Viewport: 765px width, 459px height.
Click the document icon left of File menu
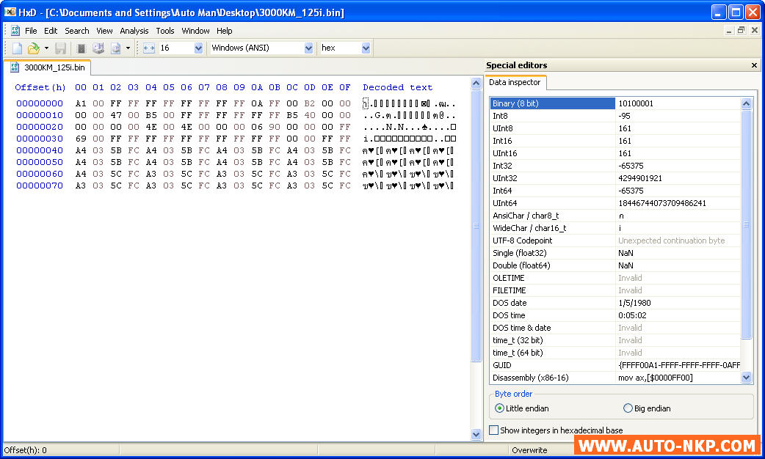(15, 31)
